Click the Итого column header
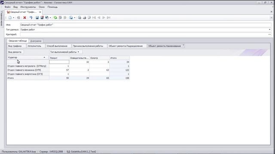Screen dimensions: 275x154 click(x=119, y=58)
